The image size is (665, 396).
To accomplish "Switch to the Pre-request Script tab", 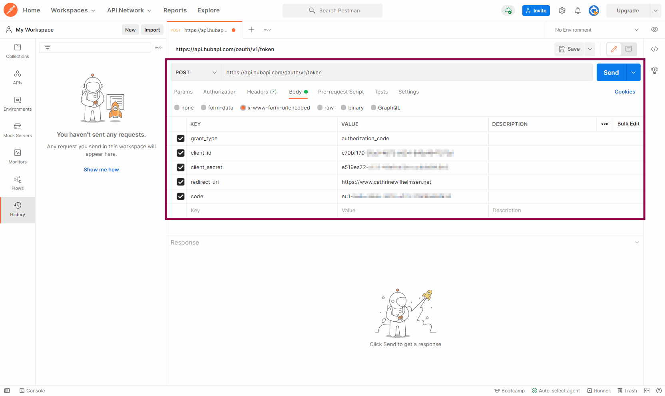I will tap(341, 92).
